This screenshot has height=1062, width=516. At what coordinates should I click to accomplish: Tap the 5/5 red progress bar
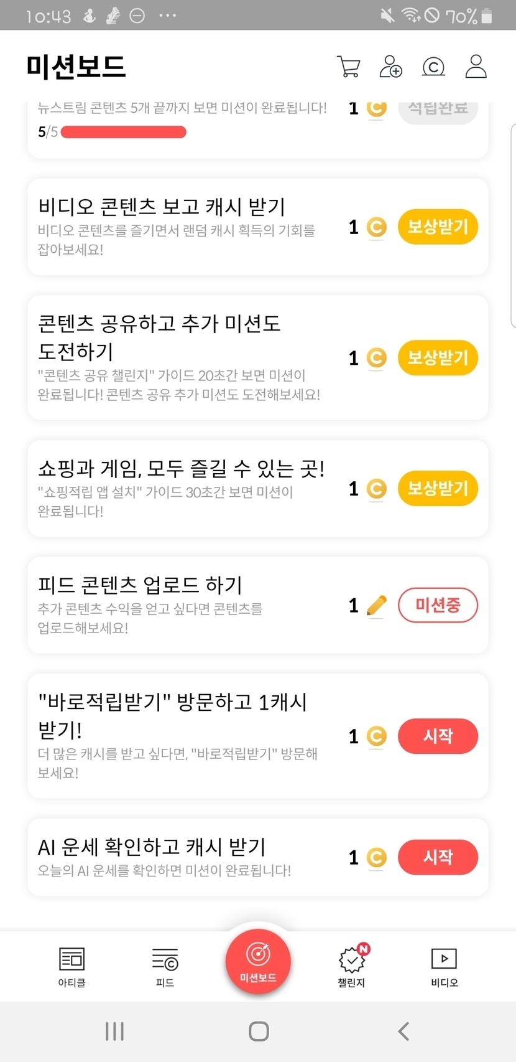tap(124, 132)
